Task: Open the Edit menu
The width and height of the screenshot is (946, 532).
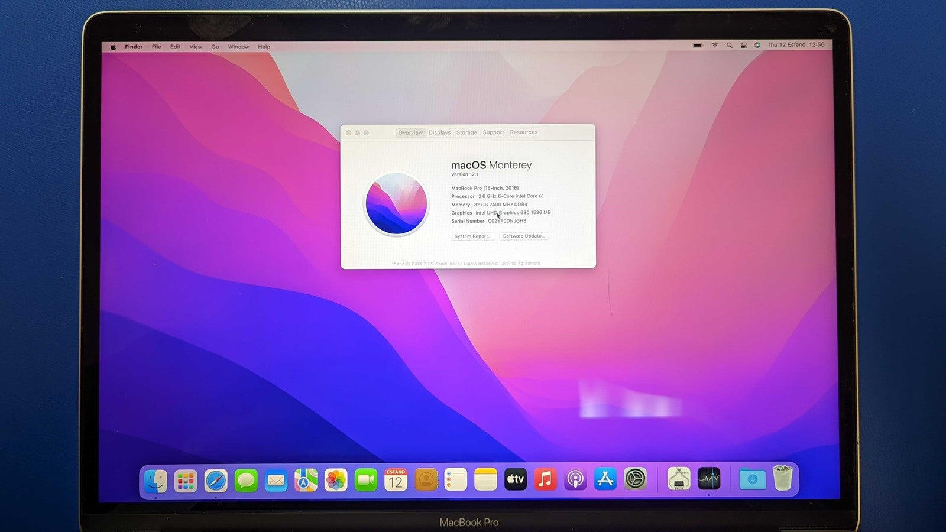Action: (176, 47)
